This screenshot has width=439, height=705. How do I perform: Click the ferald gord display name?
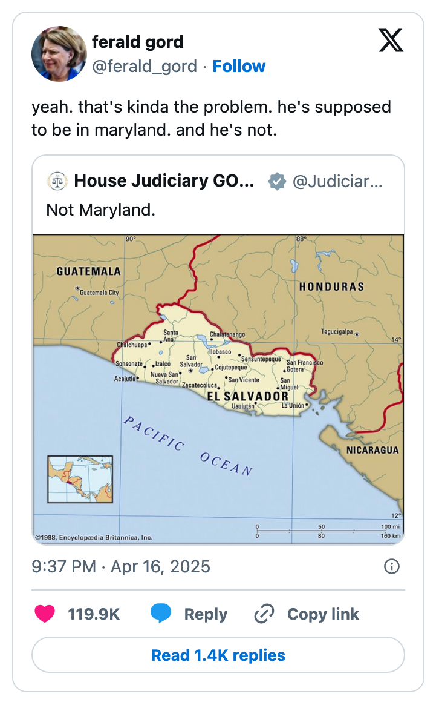click(139, 42)
